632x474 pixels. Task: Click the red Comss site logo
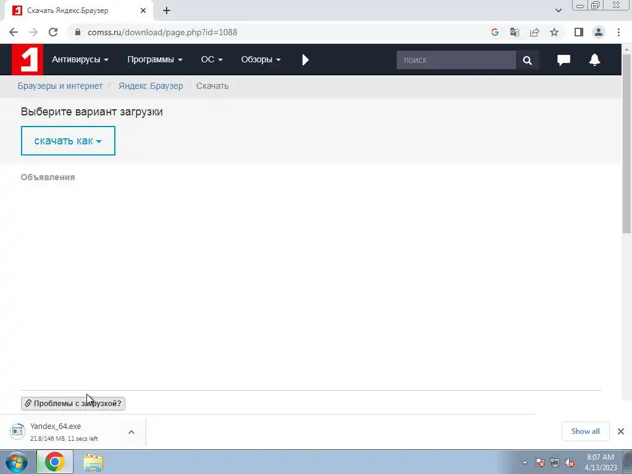pos(27,60)
